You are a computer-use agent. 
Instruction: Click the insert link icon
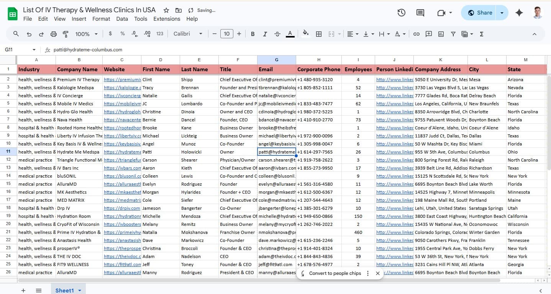[x=416, y=34]
